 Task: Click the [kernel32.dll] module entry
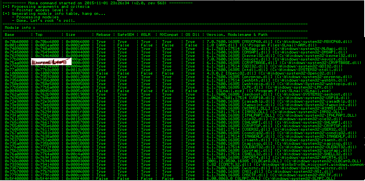pos(257,56)
